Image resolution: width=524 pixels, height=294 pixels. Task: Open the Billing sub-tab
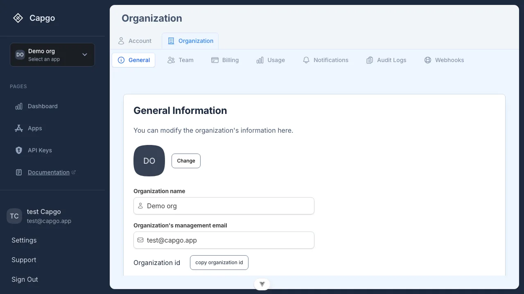(x=225, y=60)
